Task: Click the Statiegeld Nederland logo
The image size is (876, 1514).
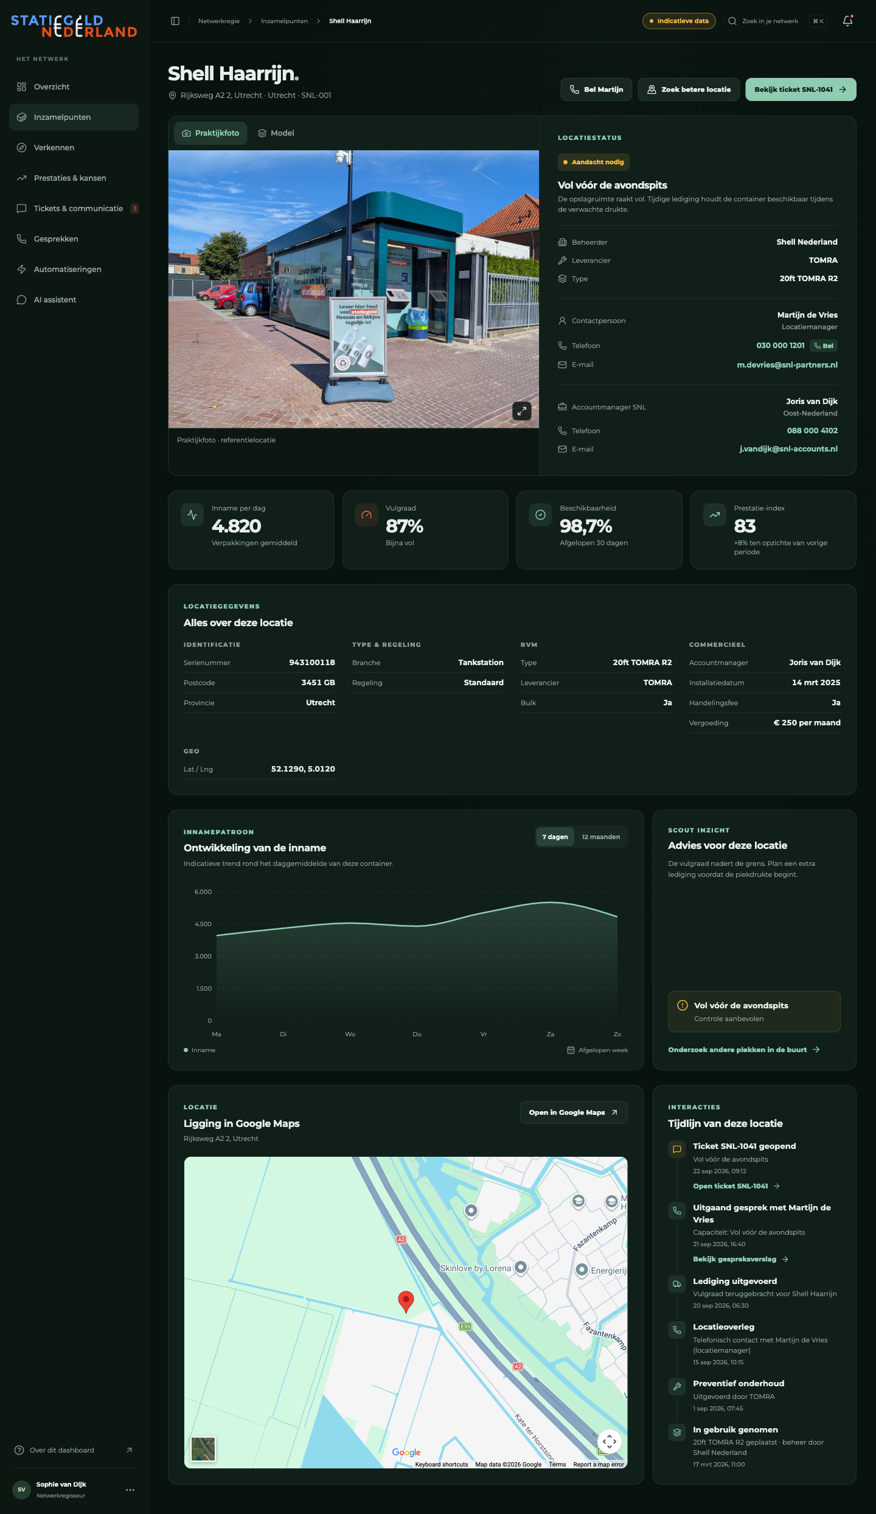Action: tap(74, 26)
